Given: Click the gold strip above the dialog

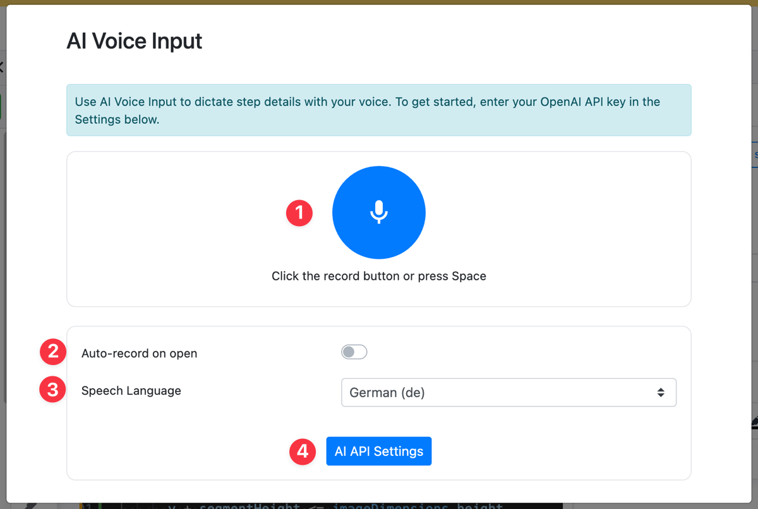Looking at the screenshot, I should pyautogui.click(x=379, y=2).
